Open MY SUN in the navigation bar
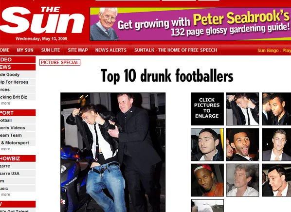This screenshot has height=212, width=291. [25, 50]
